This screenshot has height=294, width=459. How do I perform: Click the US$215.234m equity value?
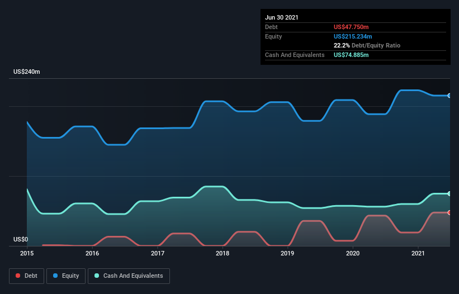pos(353,36)
